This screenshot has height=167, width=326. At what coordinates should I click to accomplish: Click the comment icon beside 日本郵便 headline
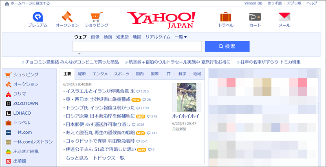pos(134,125)
